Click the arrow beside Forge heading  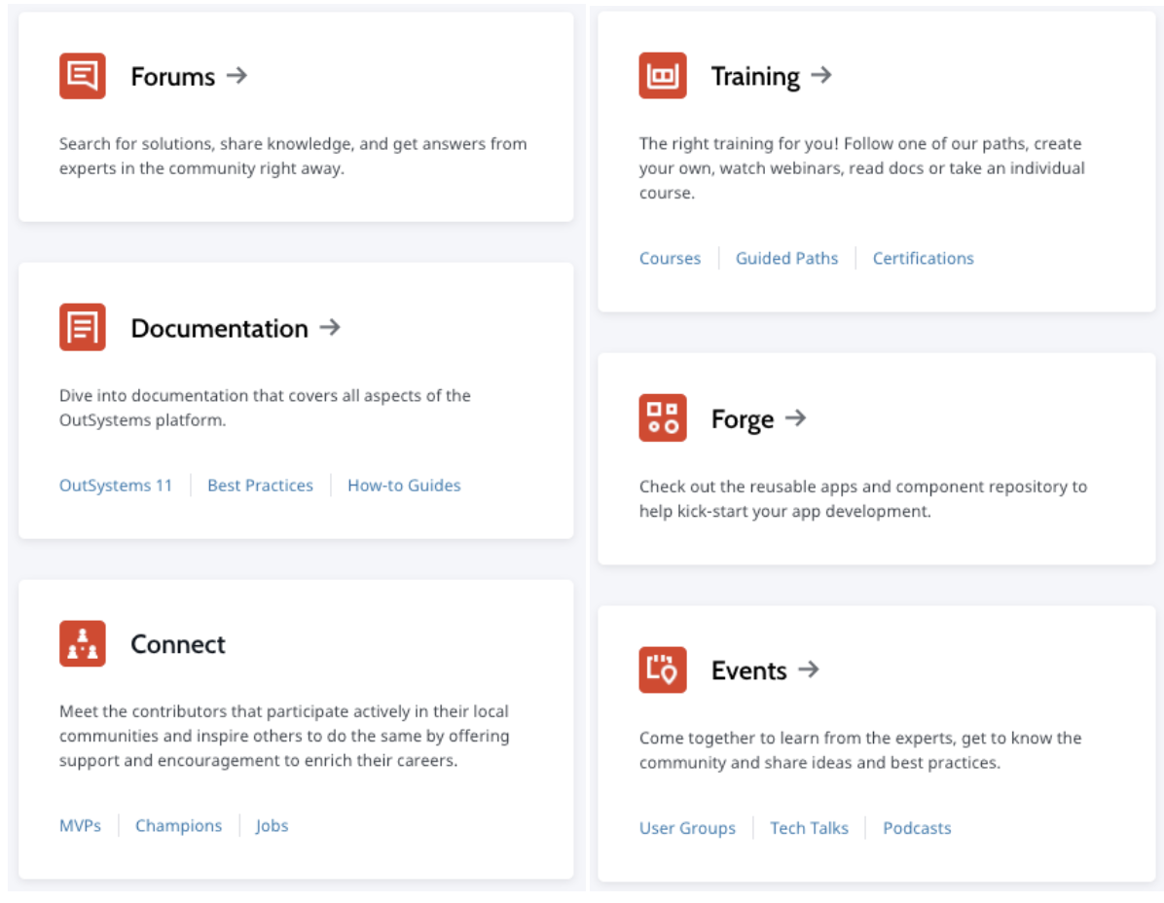coord(796,418)
